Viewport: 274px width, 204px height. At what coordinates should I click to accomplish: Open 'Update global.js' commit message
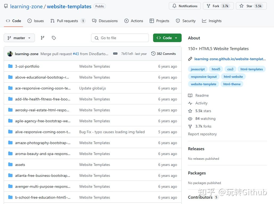[x=92, y=88]
